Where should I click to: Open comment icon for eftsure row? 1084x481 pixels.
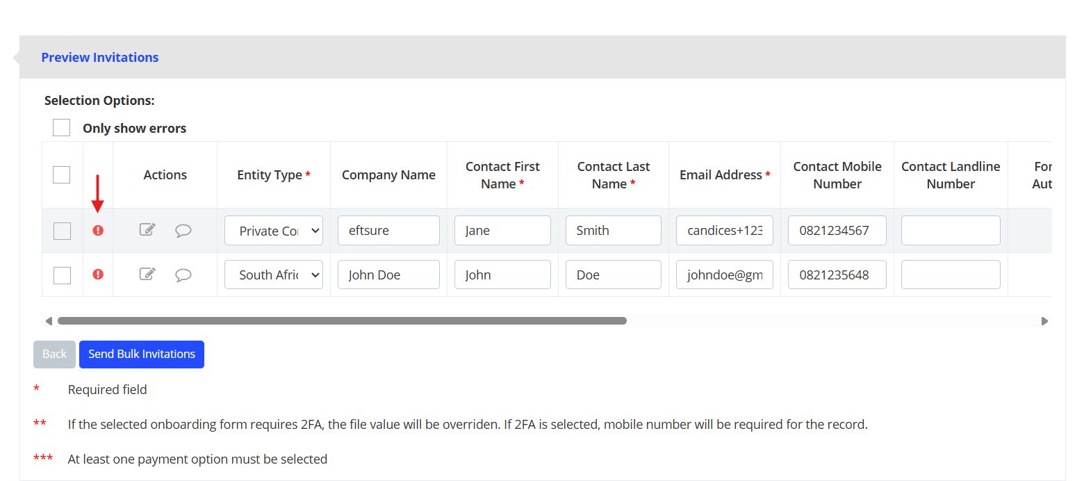[183, 231]
